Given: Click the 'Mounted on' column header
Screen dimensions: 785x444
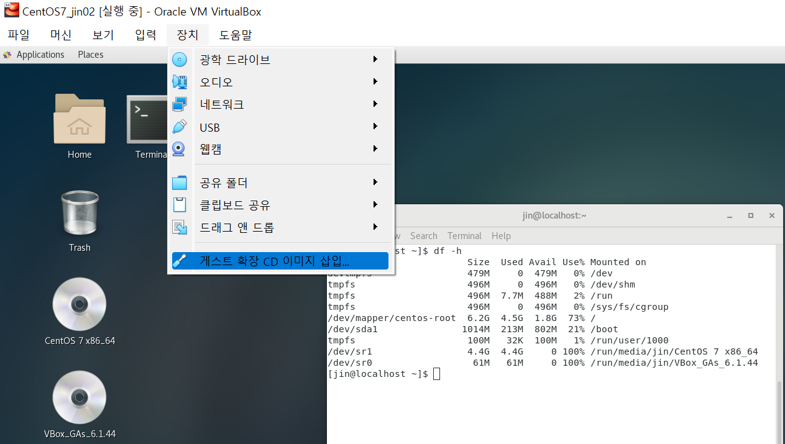Looking at the screenshot, I should (618, 262).
